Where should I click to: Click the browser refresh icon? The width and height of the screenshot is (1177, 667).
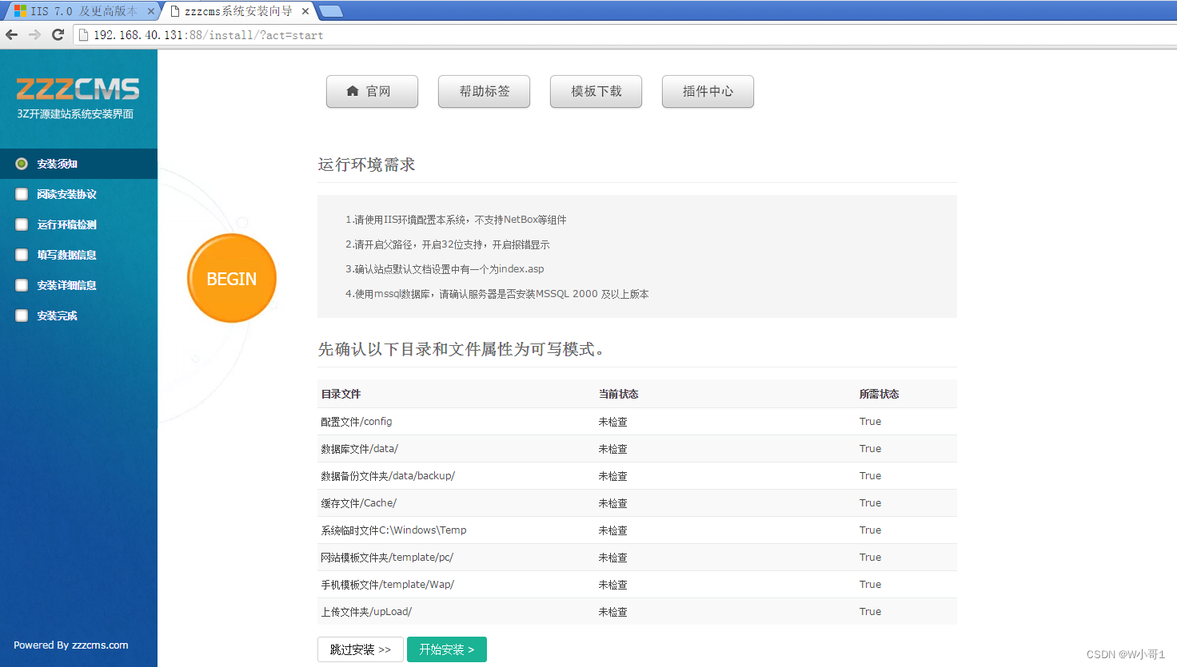57,35
